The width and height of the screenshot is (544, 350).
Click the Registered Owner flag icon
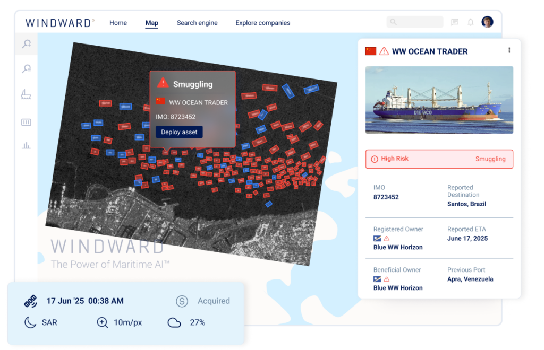click(x=377, y=239)
